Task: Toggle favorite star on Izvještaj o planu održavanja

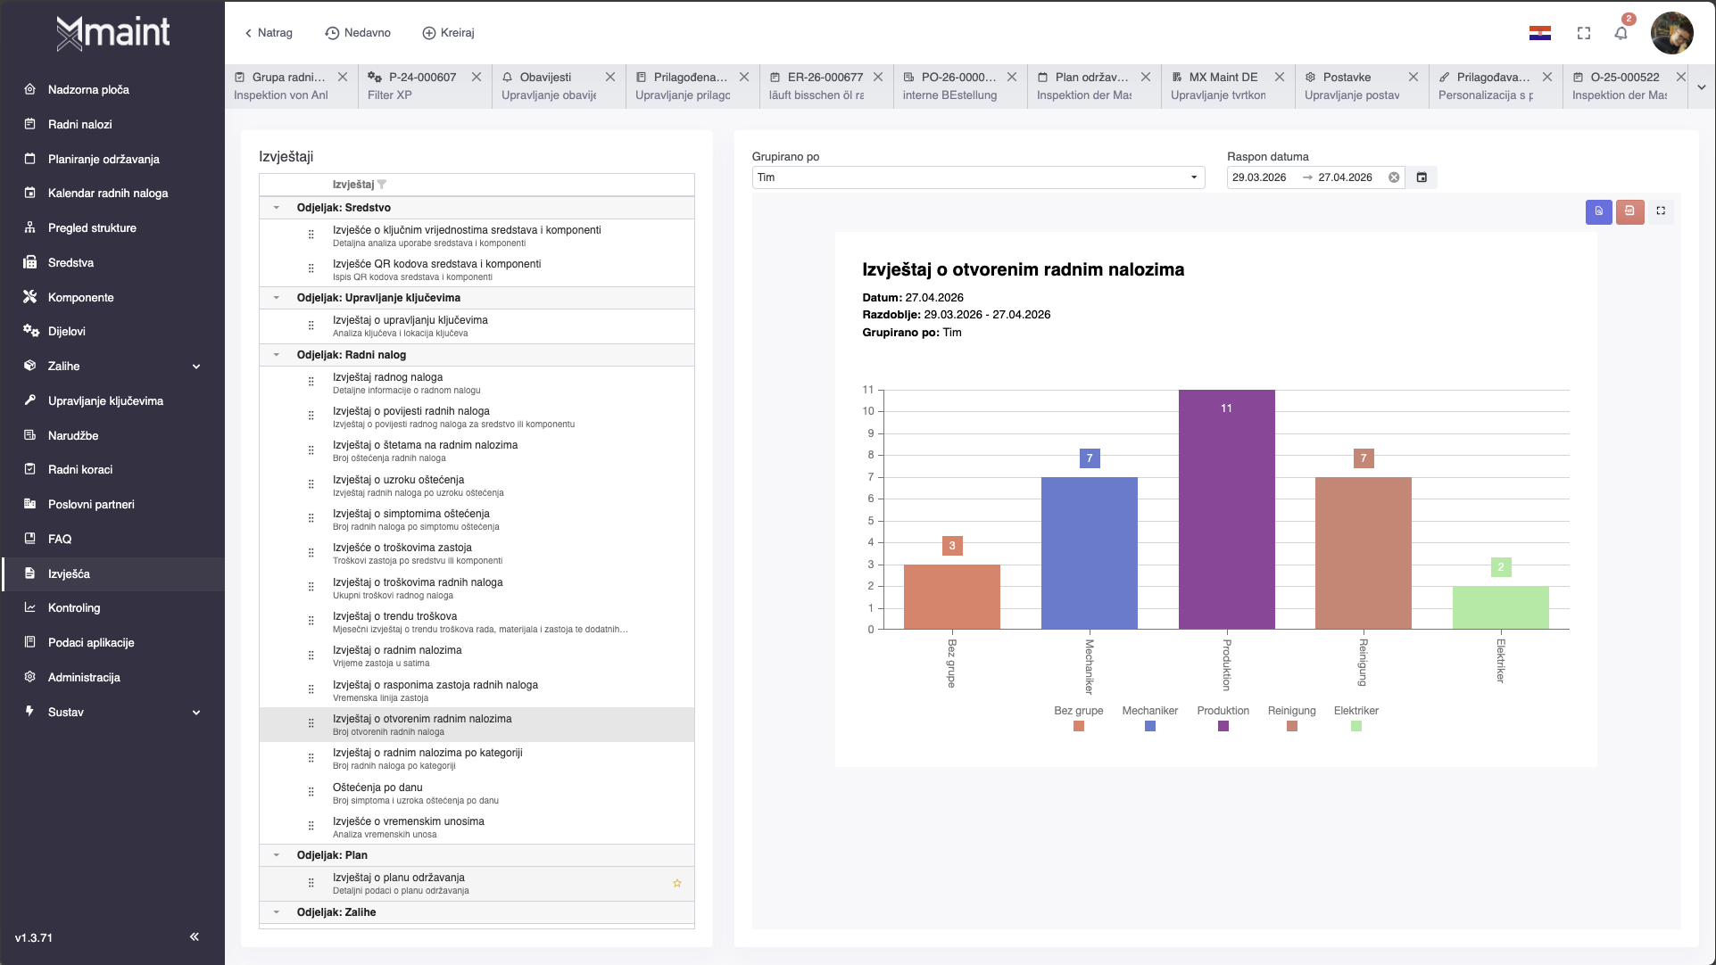Action: (676, 883)
